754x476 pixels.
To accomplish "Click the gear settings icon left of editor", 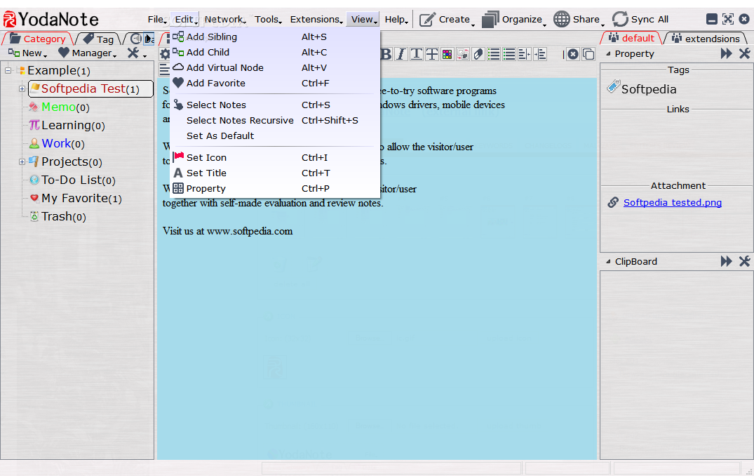I will click(164, 53).
